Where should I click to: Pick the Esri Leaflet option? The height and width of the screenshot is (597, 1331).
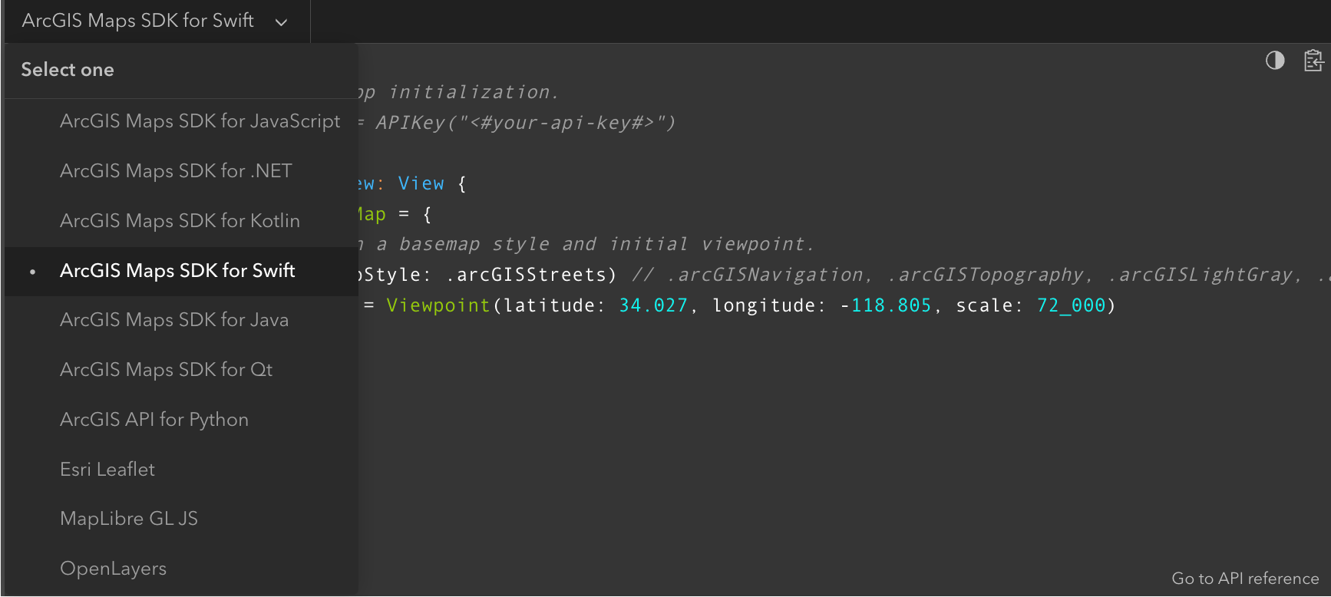(x=181, y=470)
